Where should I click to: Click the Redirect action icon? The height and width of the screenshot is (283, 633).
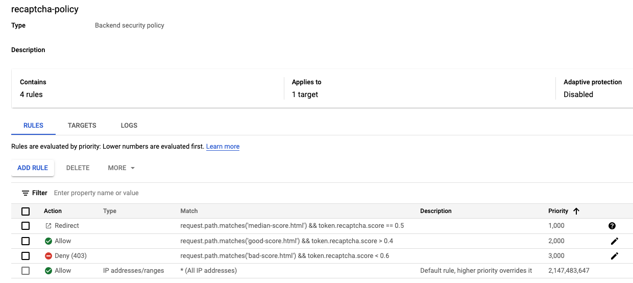point(48,226)
